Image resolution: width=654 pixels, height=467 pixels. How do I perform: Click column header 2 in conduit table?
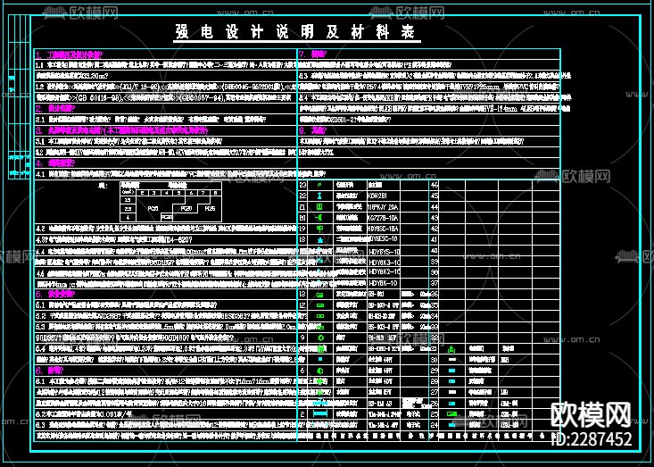click(142, 193)
